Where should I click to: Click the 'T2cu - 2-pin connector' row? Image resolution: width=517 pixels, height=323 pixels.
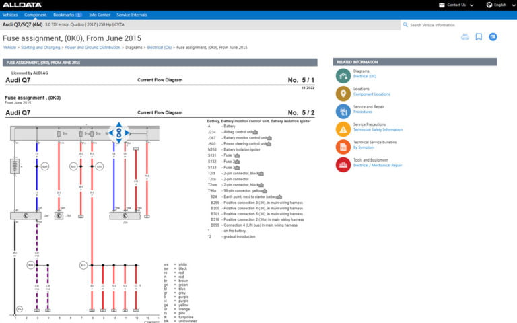[x=228, y=179]
